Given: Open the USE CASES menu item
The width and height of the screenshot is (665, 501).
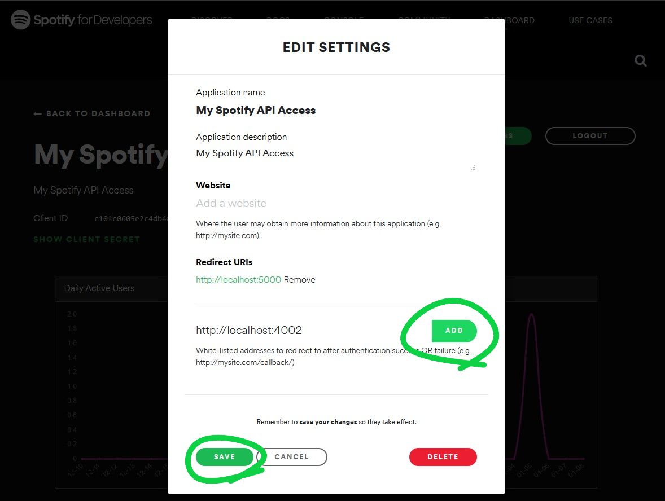Looking at the screenshot, I should 590,20.
